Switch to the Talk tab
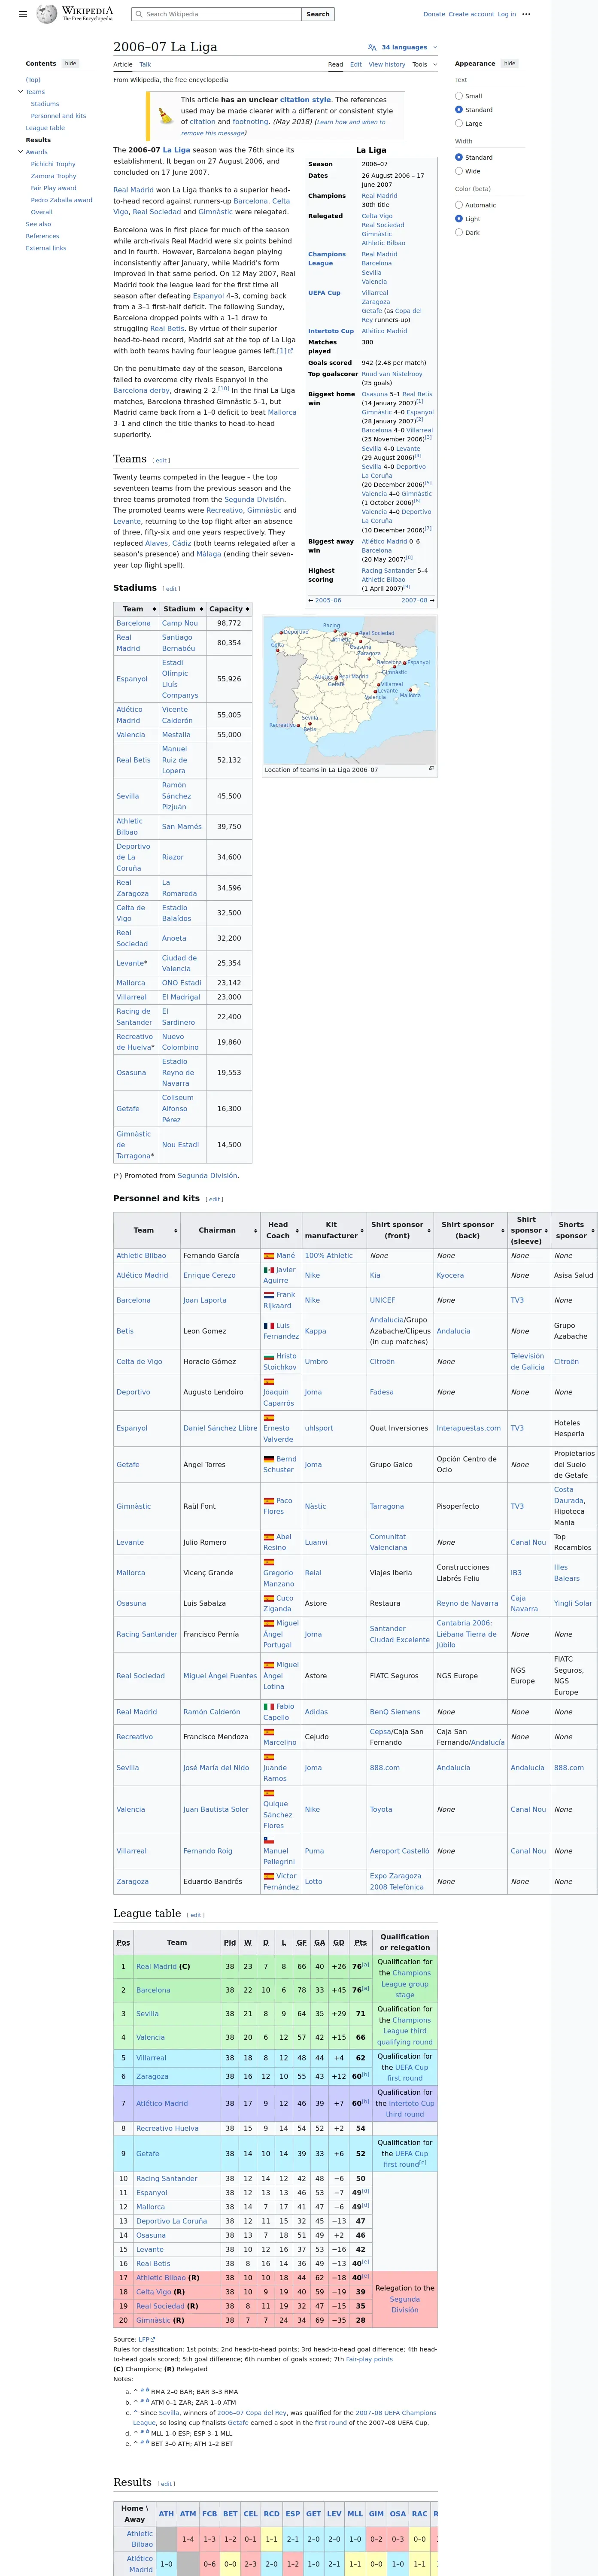 145,64
